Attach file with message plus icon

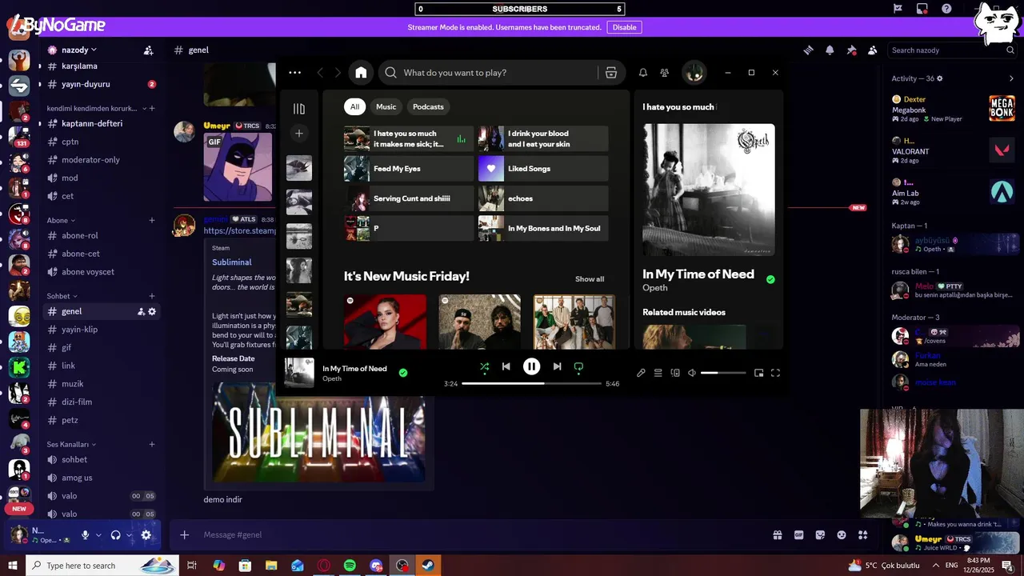pos(184,535)
